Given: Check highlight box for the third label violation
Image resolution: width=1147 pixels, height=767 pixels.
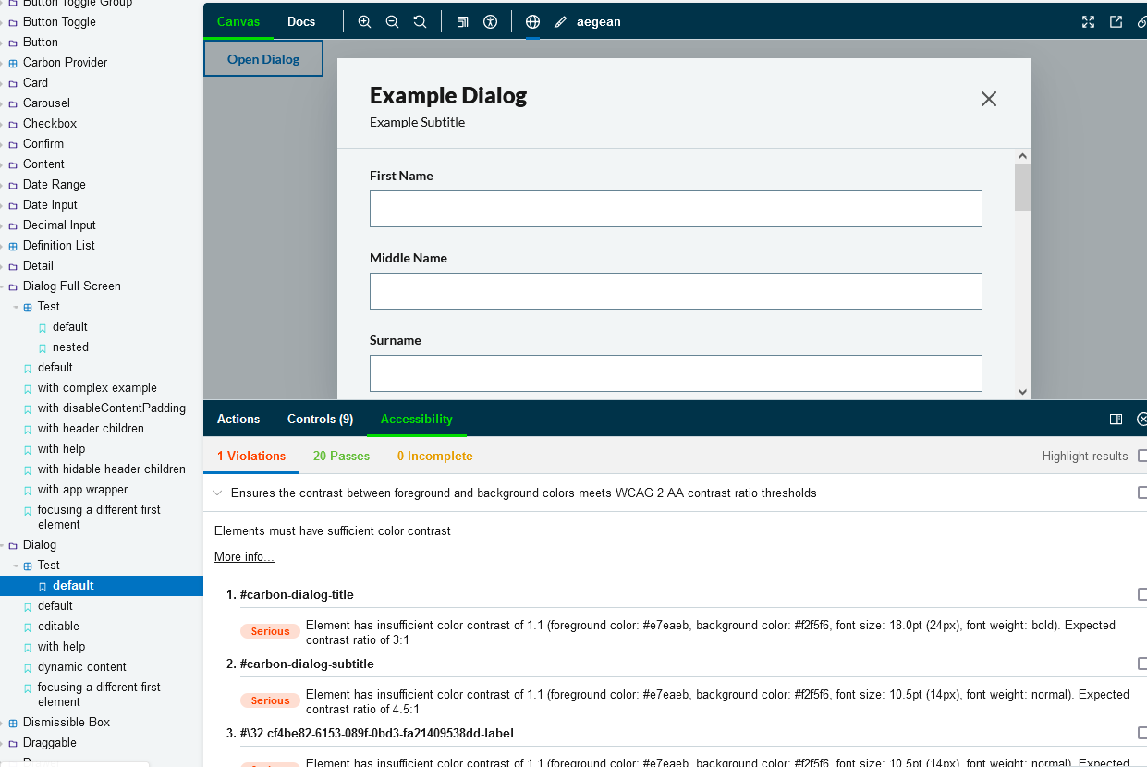Looking at the screenshot, I should pos(1142,733).
